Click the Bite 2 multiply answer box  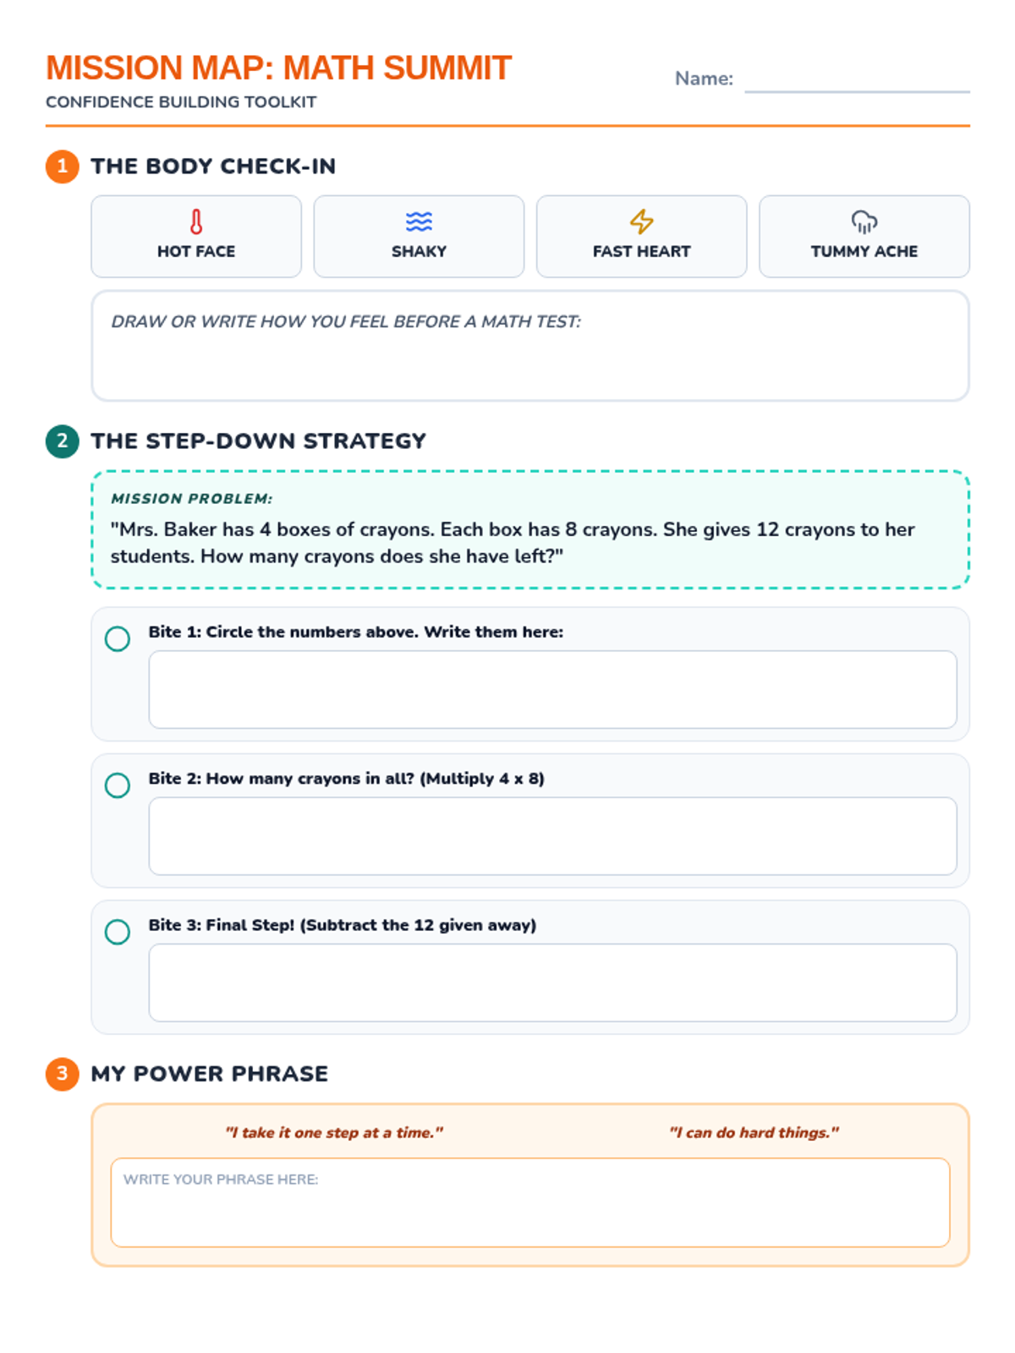[x=552, y=835]
